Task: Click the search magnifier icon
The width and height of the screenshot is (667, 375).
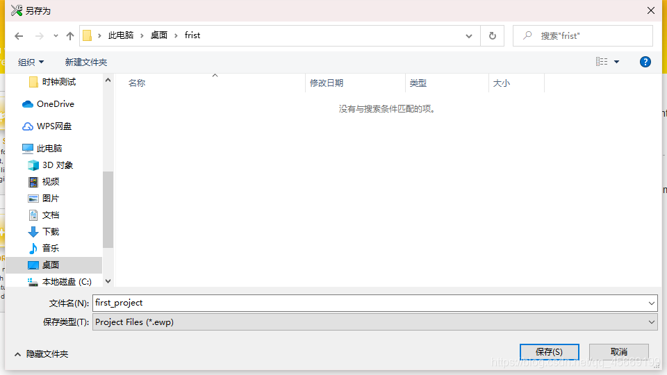Action: (527, 35)
